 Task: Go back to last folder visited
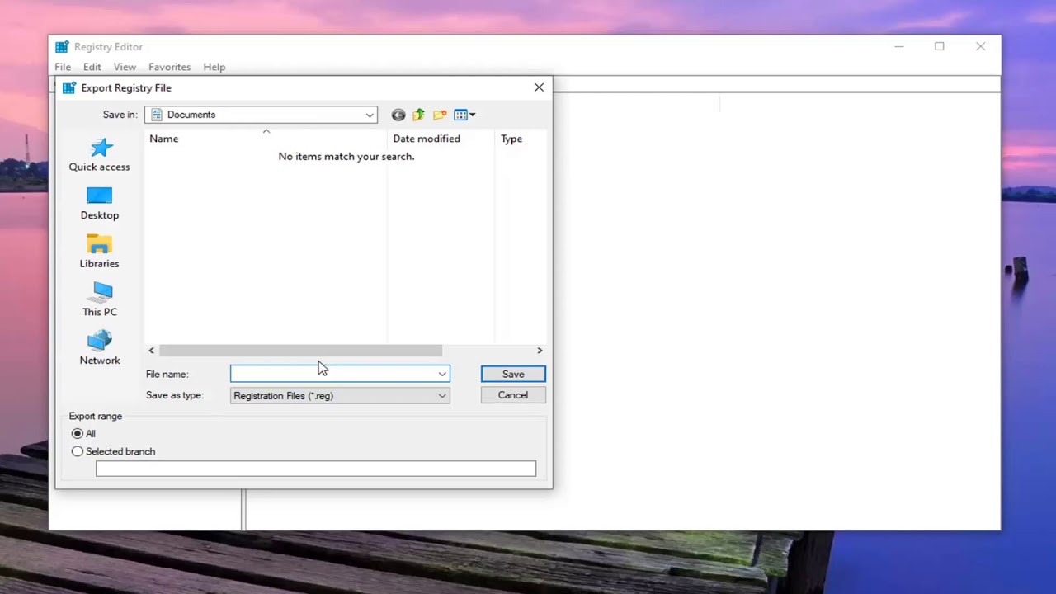coord(398,115)
